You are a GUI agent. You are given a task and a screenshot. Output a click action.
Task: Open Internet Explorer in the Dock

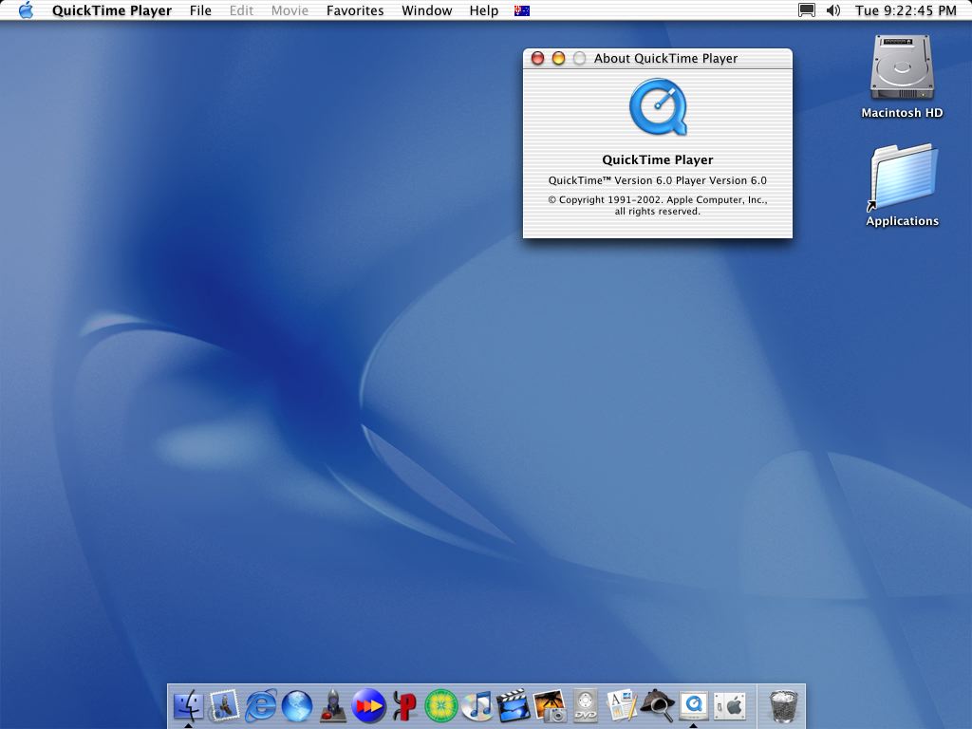(261, 705)
